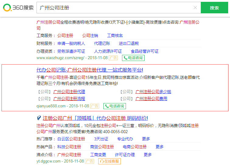Open the 注册公司广州「顶呱呱」result title
The width and height of the screenshot is (230, 168).
pos(95,118)
